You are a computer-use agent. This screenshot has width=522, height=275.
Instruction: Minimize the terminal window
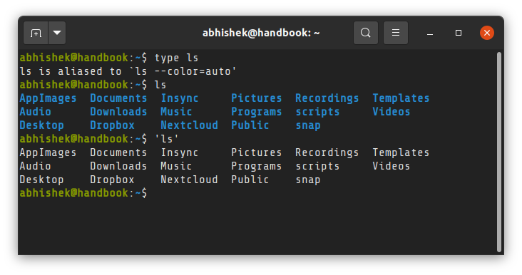(x=430, y=33)
